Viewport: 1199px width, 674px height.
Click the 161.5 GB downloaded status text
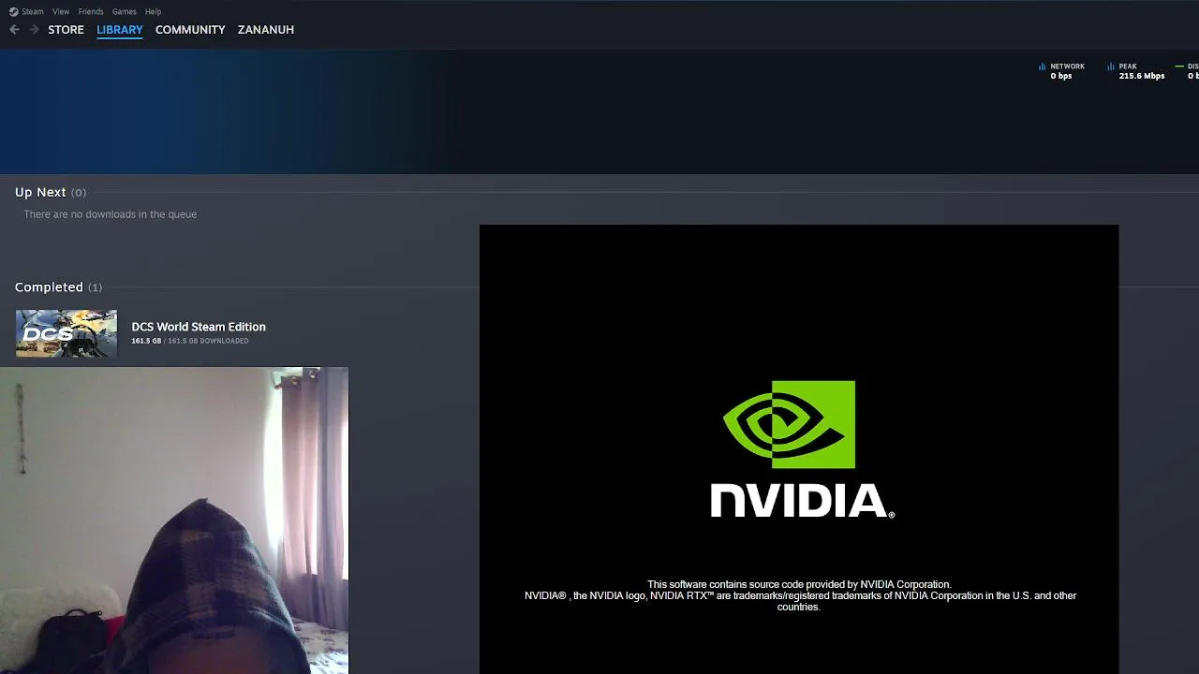(x=190, y=341)
